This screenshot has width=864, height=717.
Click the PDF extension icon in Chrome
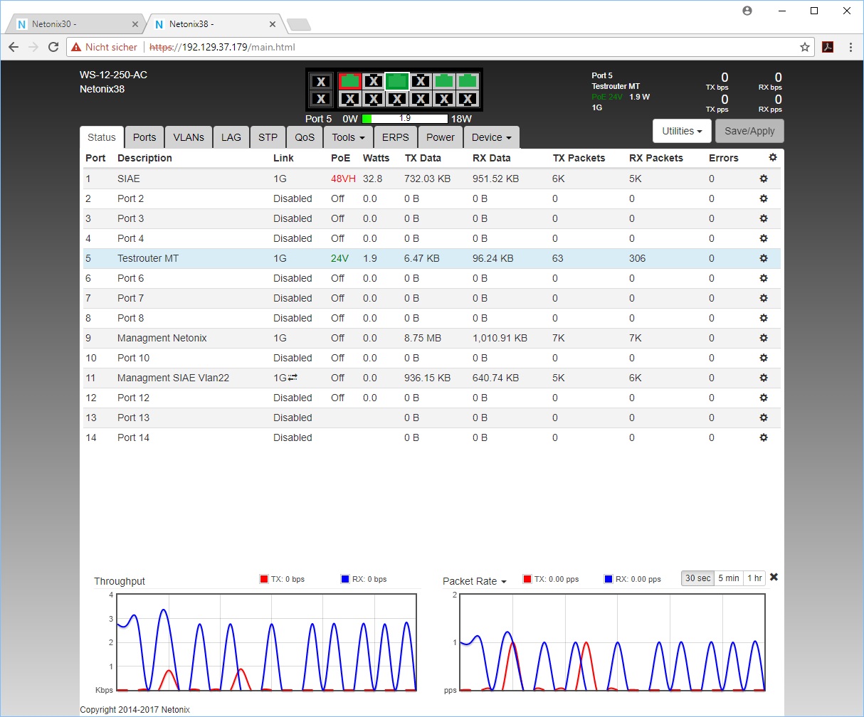click(828, 47)
